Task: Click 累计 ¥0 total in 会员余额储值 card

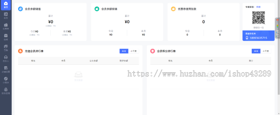Action: 50,22
